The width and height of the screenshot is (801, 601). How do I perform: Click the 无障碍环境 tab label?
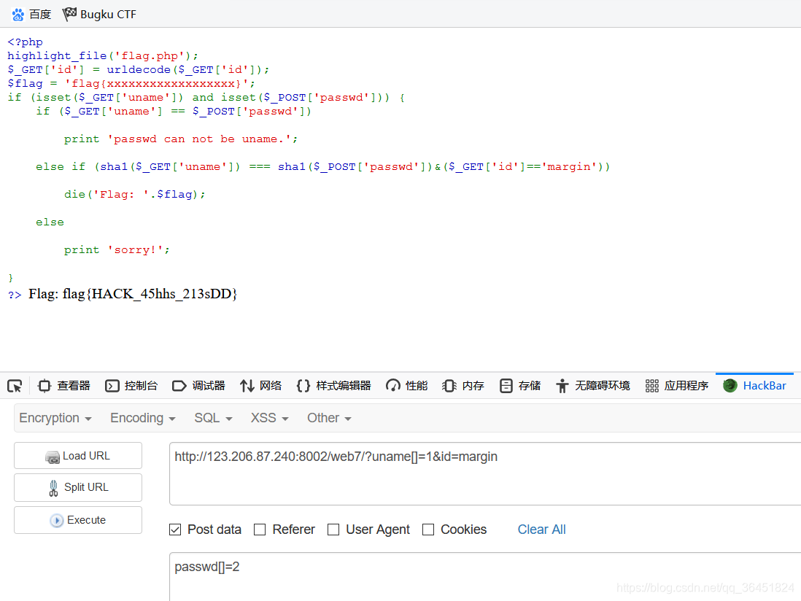(x=603, y=386)
